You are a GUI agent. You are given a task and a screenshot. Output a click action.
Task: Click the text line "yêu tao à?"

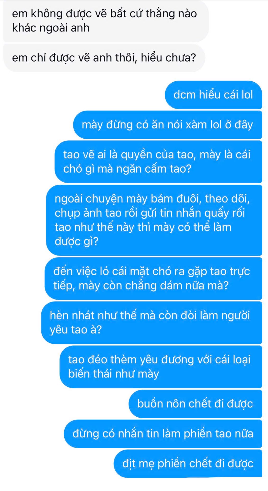point(76,330)
